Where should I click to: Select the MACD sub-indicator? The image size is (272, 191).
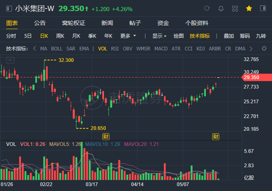coord(161,49)
